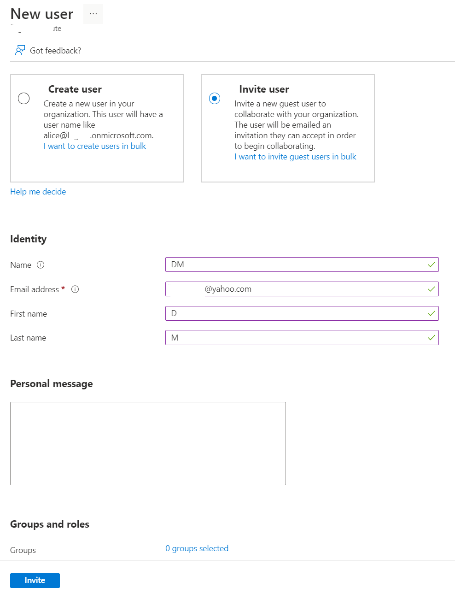Select the Invite user radio button

click(215, 98)
